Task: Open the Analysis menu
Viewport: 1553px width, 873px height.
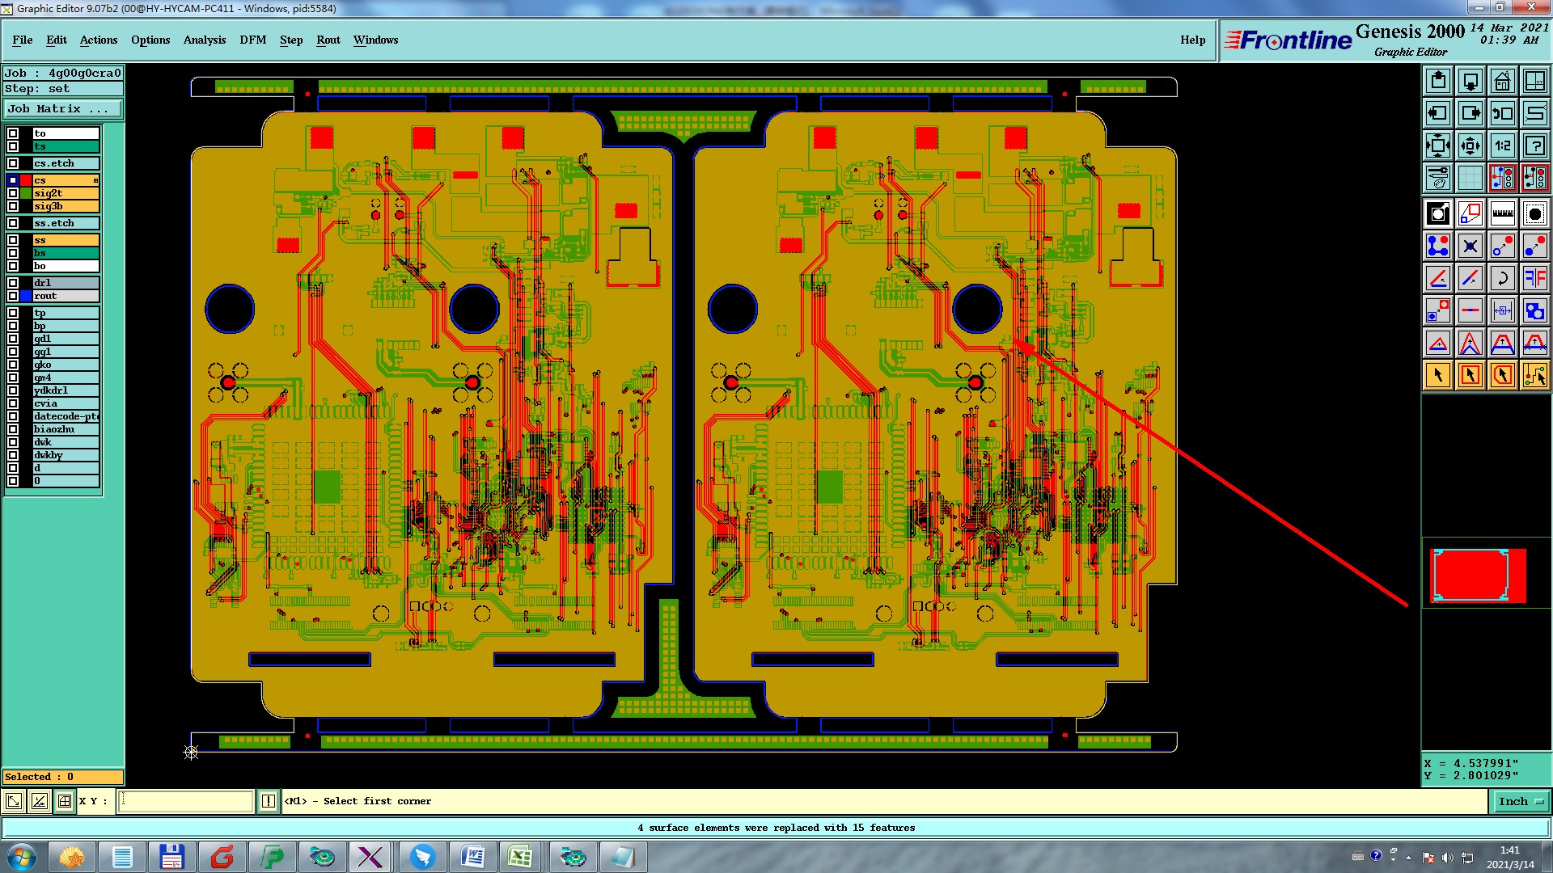Action: pyautogui.click(x=204, y=40)
